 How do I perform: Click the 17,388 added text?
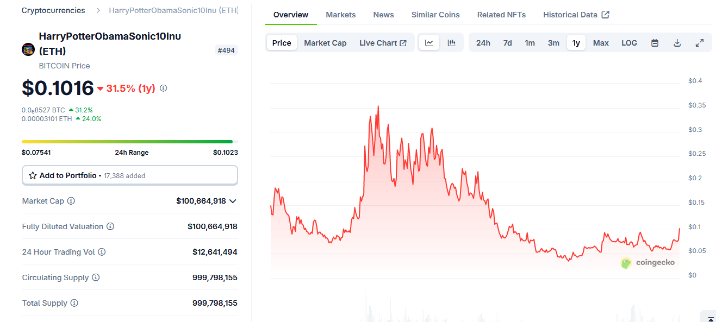click(124, 176)
